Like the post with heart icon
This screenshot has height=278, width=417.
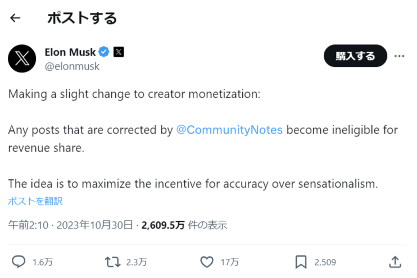click(207, 262)
